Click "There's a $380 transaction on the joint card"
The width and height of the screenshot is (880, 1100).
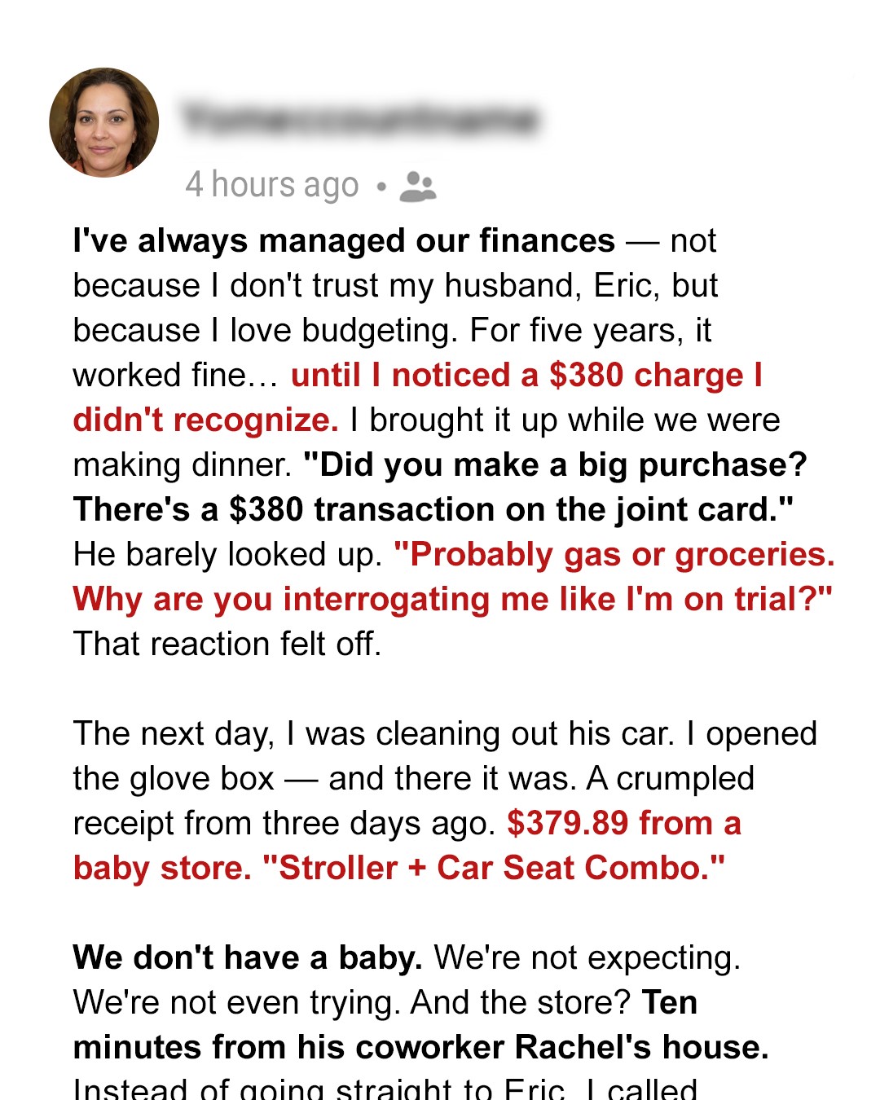click(x=432, y=510)
